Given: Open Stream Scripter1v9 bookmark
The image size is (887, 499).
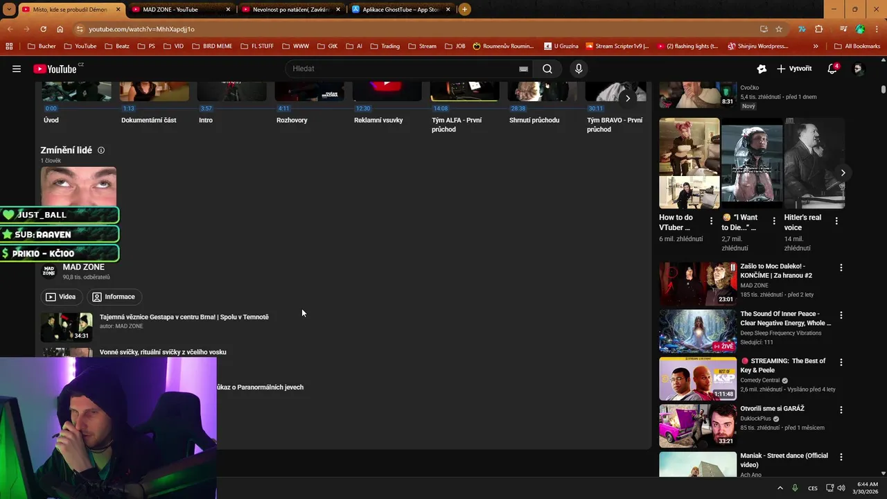Looking at the screenshot, I should click(617, 46).
